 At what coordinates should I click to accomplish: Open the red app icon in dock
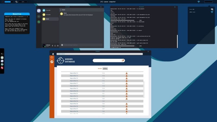point(2,68)
